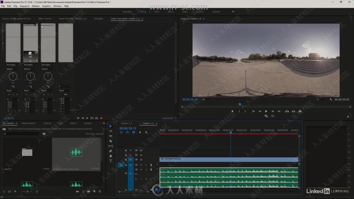
Task: Click the Extract button in Program monitor
Action: pos(293,111)
